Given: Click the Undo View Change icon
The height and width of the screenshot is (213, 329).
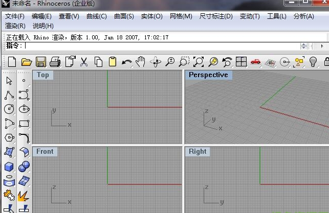Looking at the screenshot, I should [227, 62].
